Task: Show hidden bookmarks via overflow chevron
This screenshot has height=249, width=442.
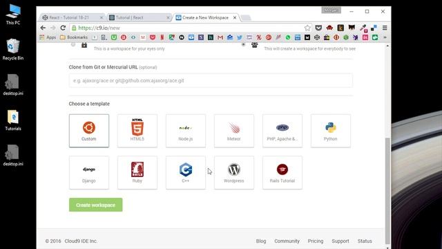Action: point(385,37)
